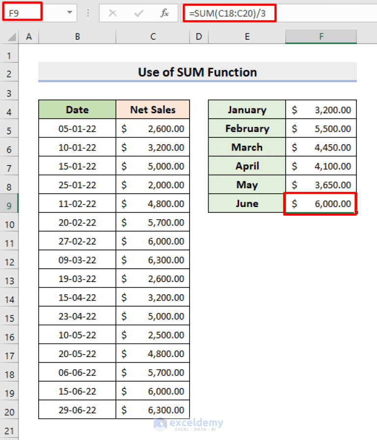This screenshot has height=440, width=377.
Task: Select January's average cell $3,200.00
Action: pyautogui.click(x=321, y=109)
